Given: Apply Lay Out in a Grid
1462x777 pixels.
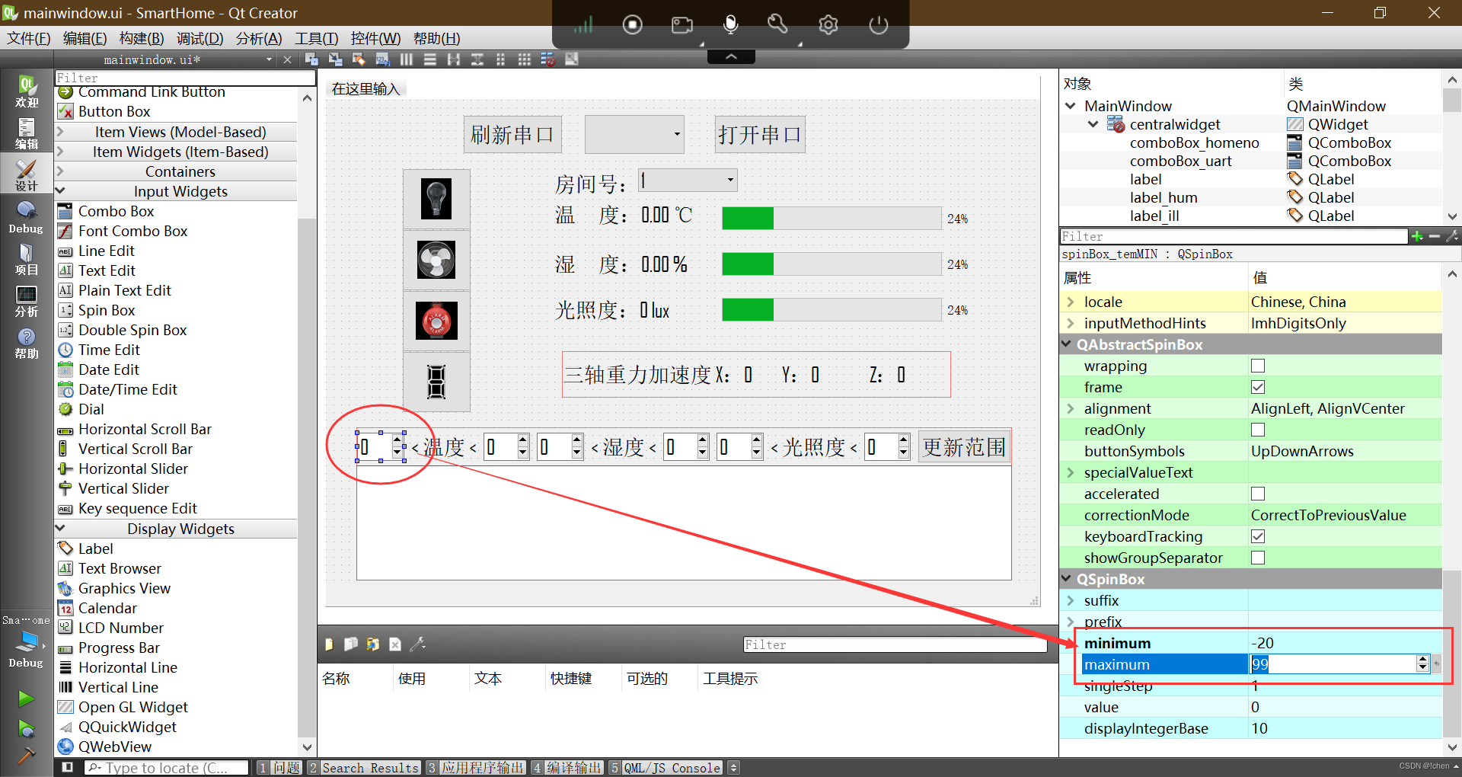Looking at the screenshot, I should coord(524,59).
